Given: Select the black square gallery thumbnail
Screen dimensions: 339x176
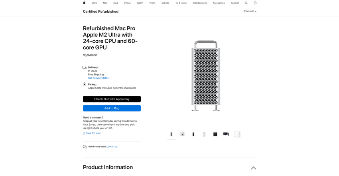Looking at the screenshot, I should click(215, 134).
